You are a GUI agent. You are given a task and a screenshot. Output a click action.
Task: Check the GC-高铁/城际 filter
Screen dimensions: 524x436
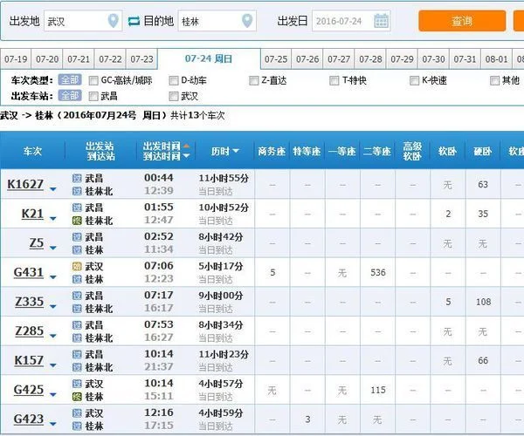click(x=93, y=80)
